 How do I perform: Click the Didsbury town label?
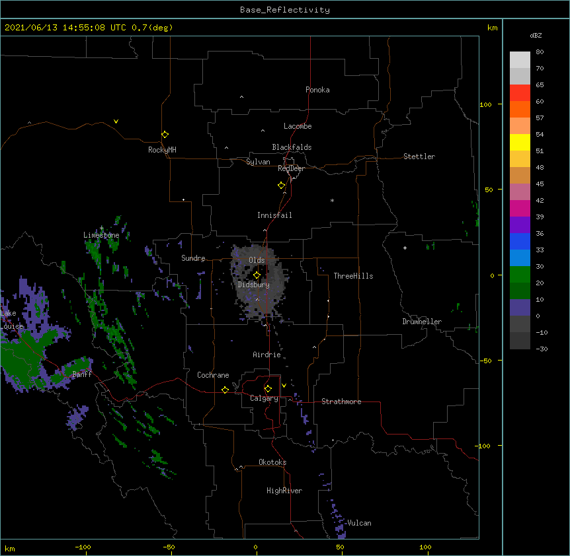[253, 285]
